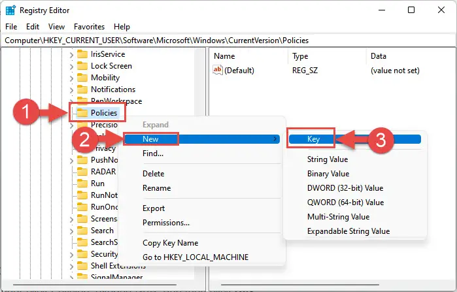Select the Lock Screen tree key

pos(111,66)
